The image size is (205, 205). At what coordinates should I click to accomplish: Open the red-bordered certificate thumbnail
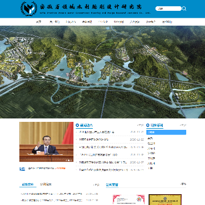point(129,199)
